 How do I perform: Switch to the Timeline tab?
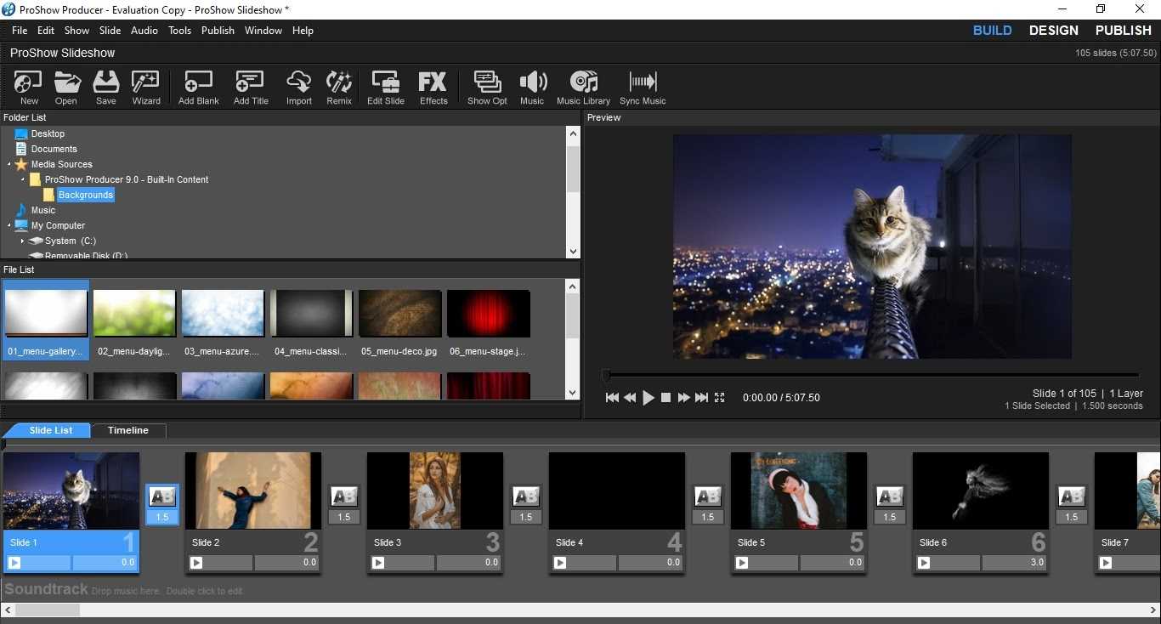[x=127, y=431]
